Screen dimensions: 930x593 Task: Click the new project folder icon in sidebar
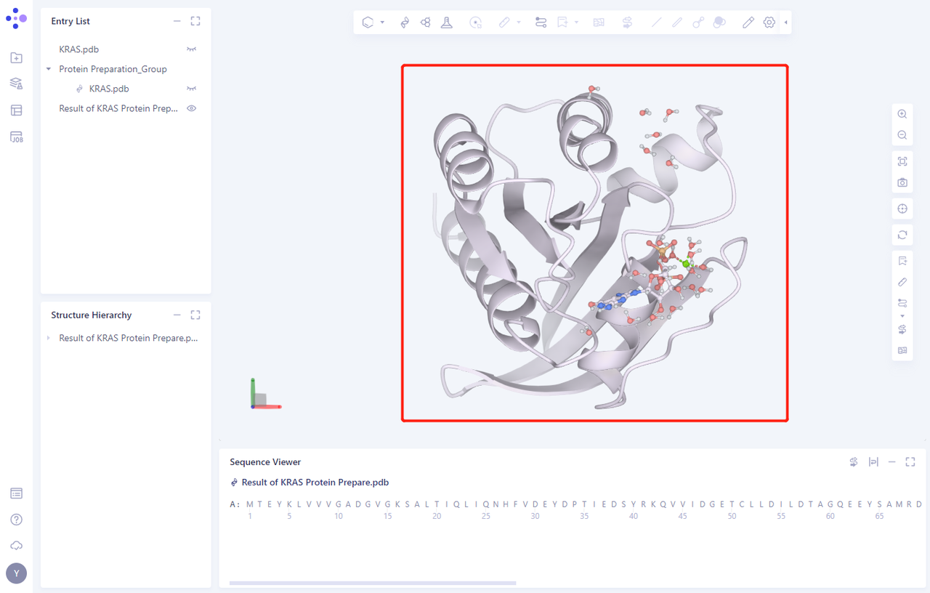click(x=17, y=58)
